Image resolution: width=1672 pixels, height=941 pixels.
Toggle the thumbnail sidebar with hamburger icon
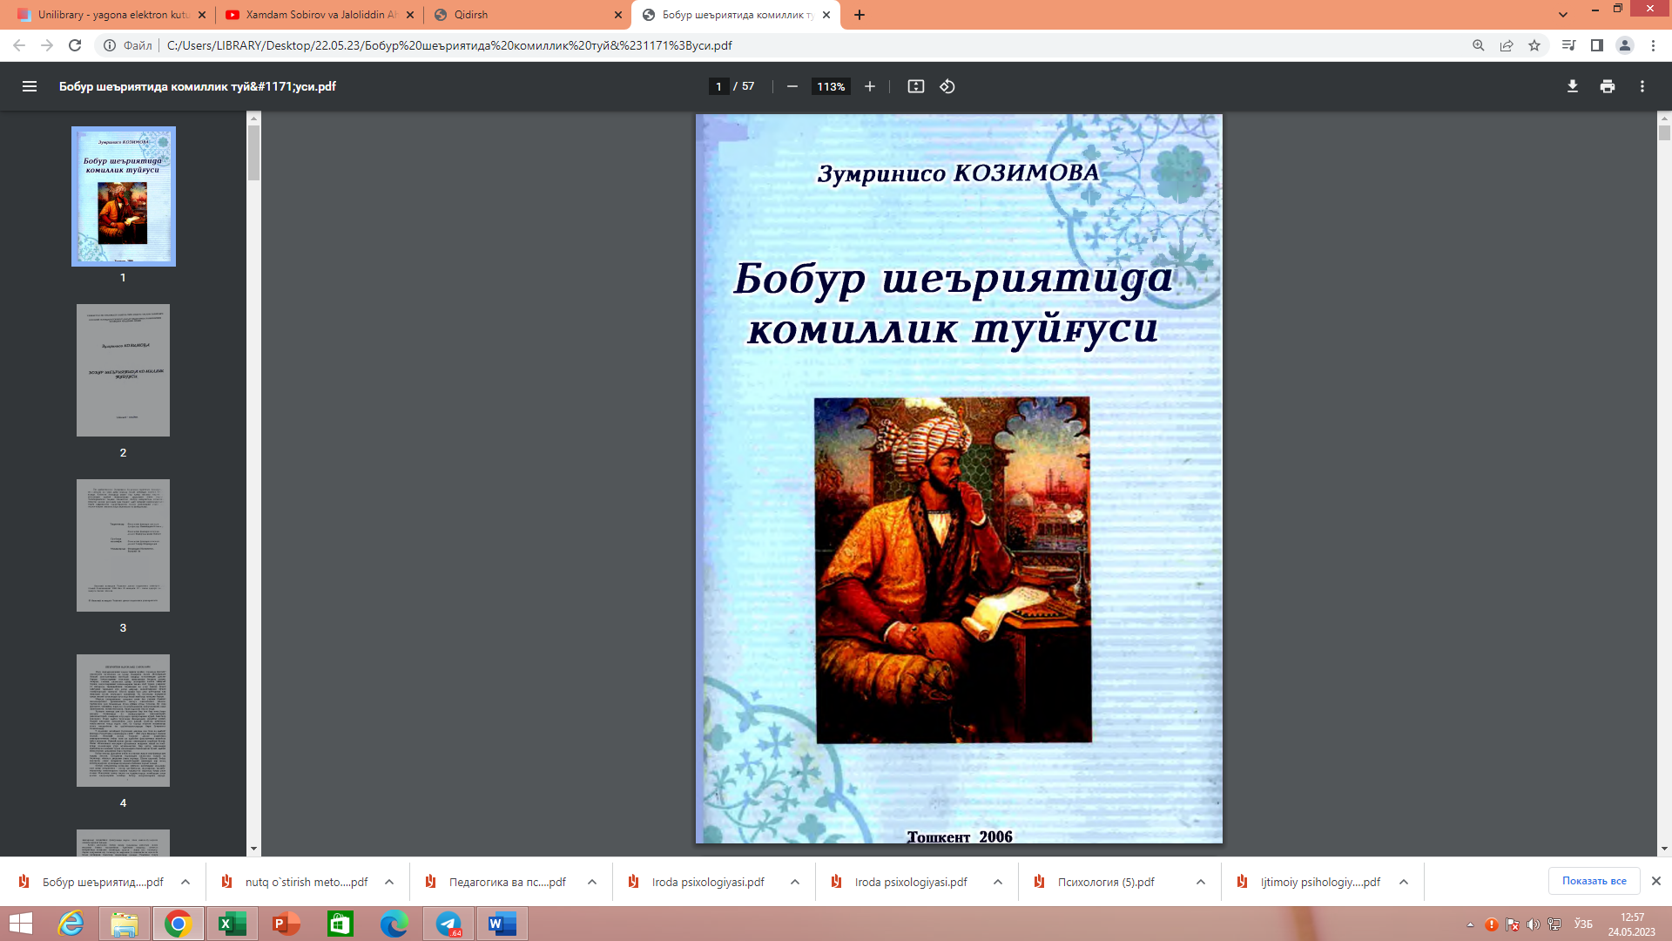30,86
